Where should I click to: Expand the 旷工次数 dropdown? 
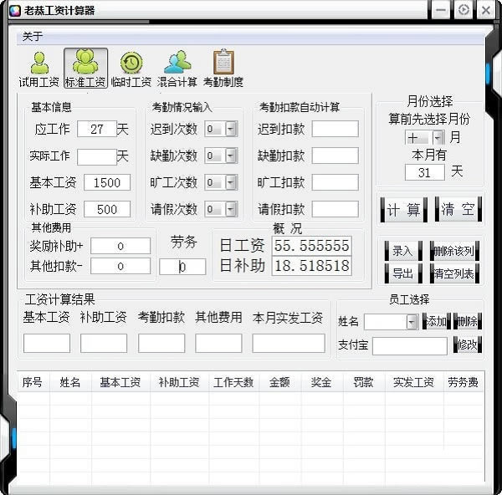[231, 182]
